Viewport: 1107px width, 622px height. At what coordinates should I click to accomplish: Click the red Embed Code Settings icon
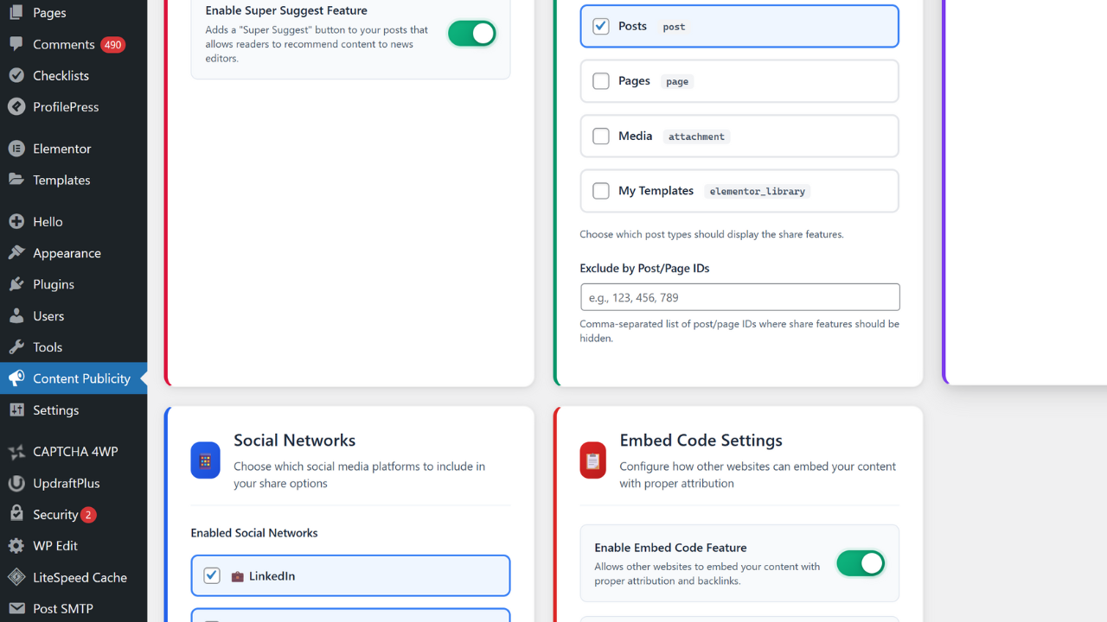click(593, 460)
